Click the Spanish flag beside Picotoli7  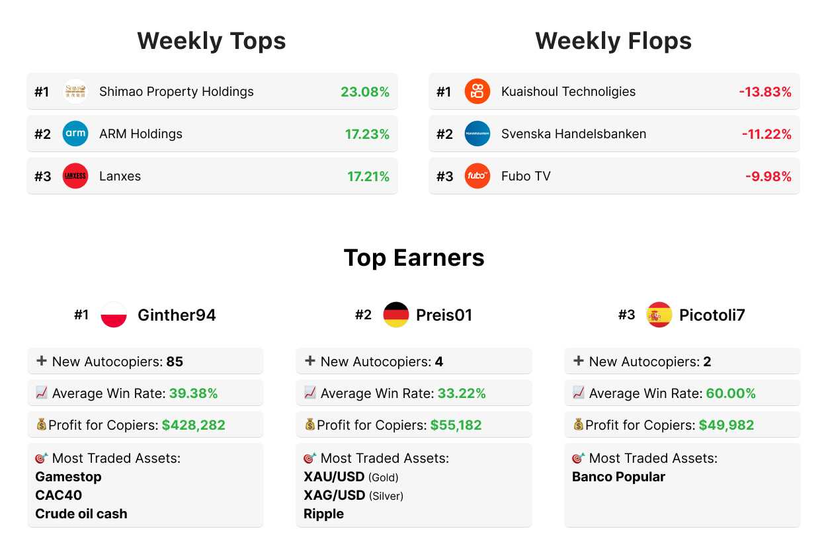pyautogui.click(x=659, y=315)
